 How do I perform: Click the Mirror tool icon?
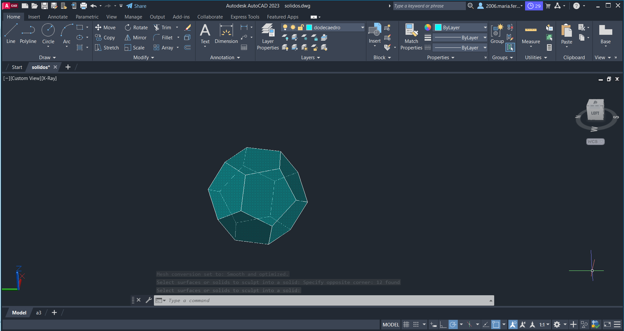click(x=128, y=38)
